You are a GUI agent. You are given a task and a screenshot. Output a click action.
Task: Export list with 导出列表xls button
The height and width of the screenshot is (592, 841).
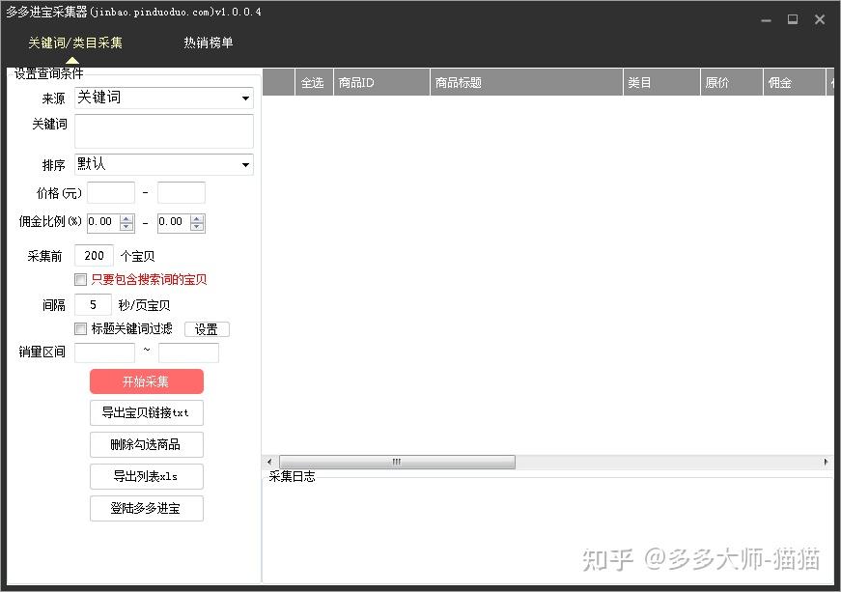tap(146, 476)
